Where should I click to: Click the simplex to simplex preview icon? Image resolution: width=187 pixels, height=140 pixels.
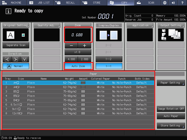click(x=109, y=35)
